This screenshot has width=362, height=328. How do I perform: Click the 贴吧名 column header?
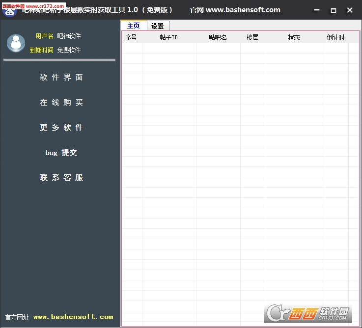[x=218, y=37]
